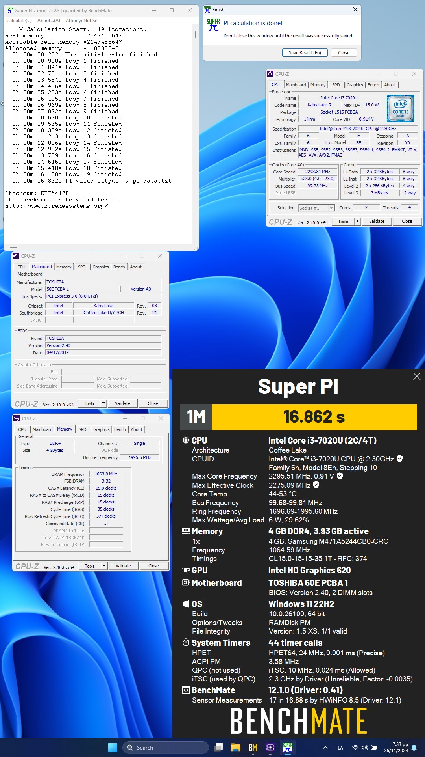Click Tools button in Memory CPU-Z window
The width and height of the screenshot is (425, 757).
coord(90,566)
